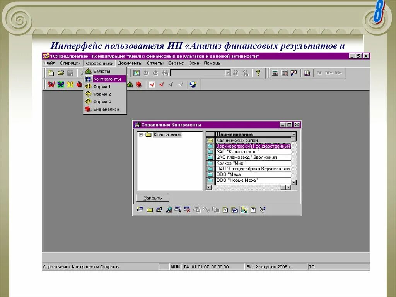The height and width of the screenshot is (297, 396).
Task: Open the Файл menu
Action: pos(50,63)
